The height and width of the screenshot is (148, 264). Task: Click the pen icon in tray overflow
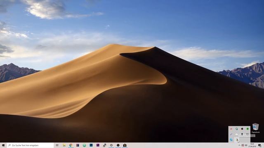(231, 134)
